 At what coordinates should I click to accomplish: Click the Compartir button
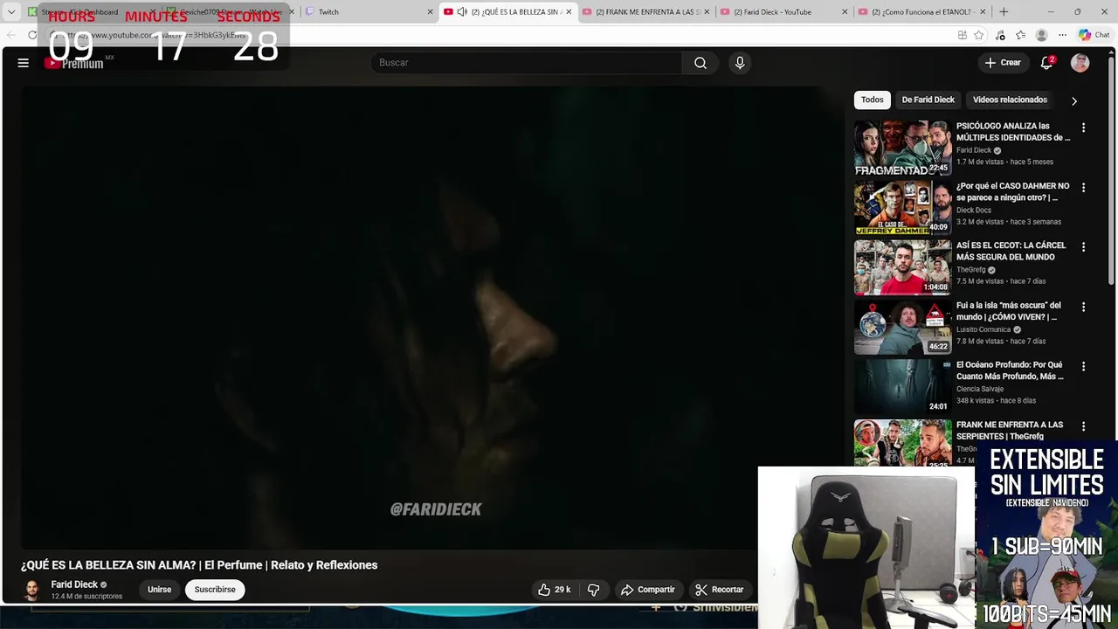point(648,590)
